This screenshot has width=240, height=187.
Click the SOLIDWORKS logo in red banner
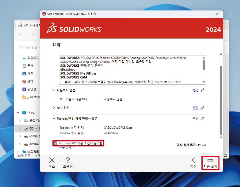pos(74,28)
